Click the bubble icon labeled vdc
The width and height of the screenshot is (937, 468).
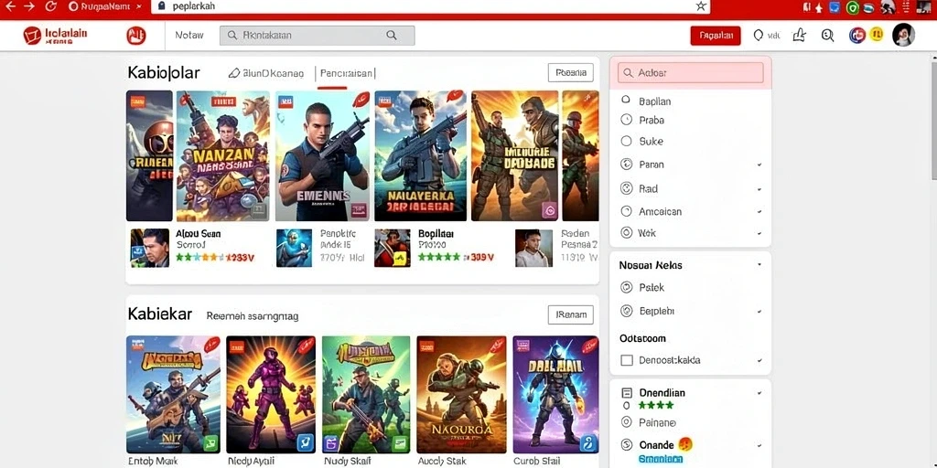tap(759, 36)
